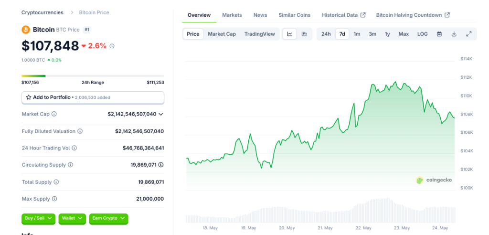The image size is (489, 235).
Task: Select the 1m time range
Action: pyautogui.click(x=357, y=34)
